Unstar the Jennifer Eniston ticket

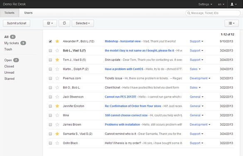pos(57,106)
